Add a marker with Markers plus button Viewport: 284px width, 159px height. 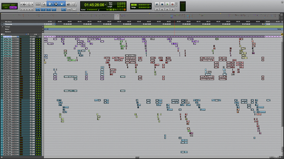[43, 32]
